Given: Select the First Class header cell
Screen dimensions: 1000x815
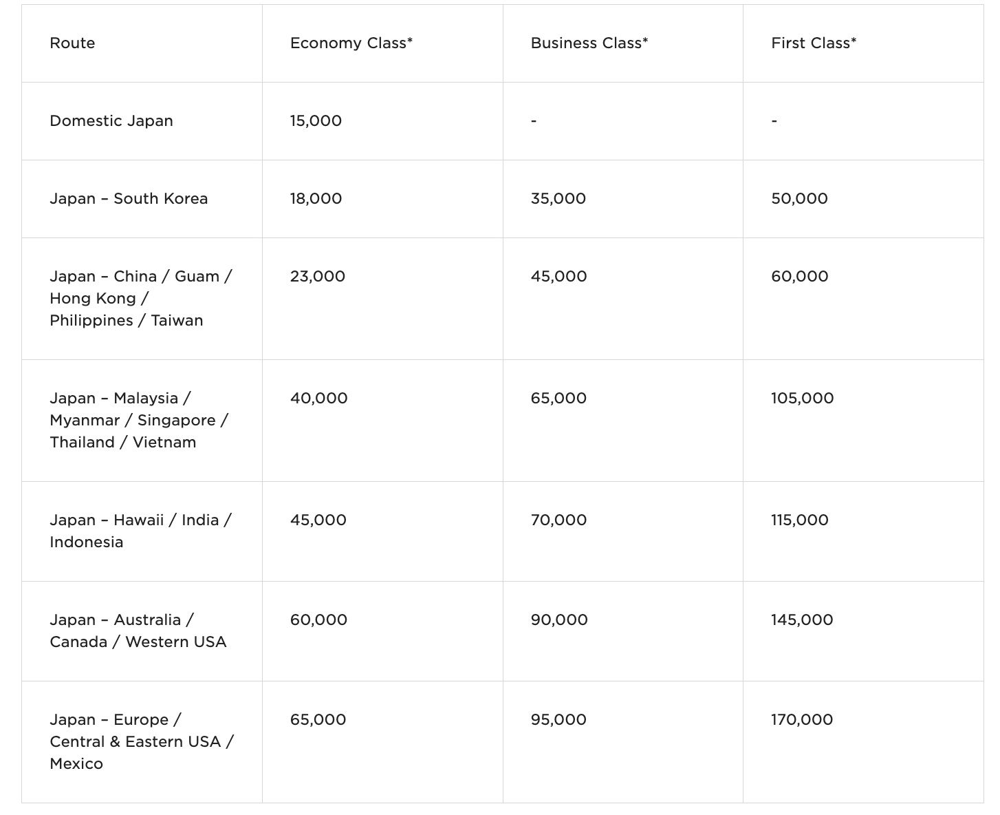Looking at the screenshot, I should pyautogui.click(x=813, y=43).
